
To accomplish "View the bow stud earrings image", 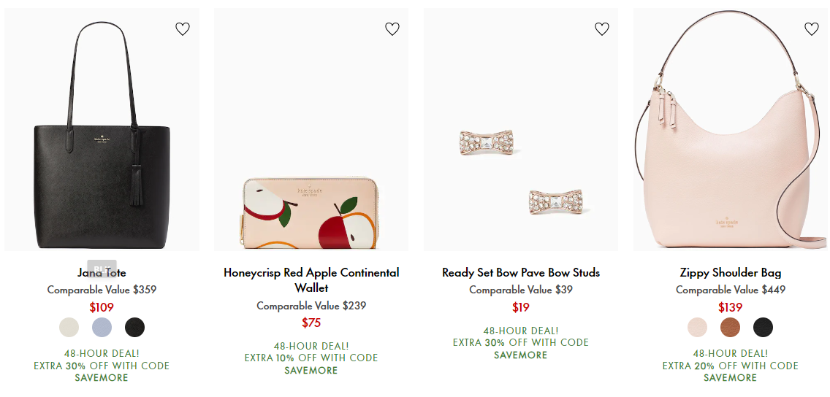I will [521, 129].
